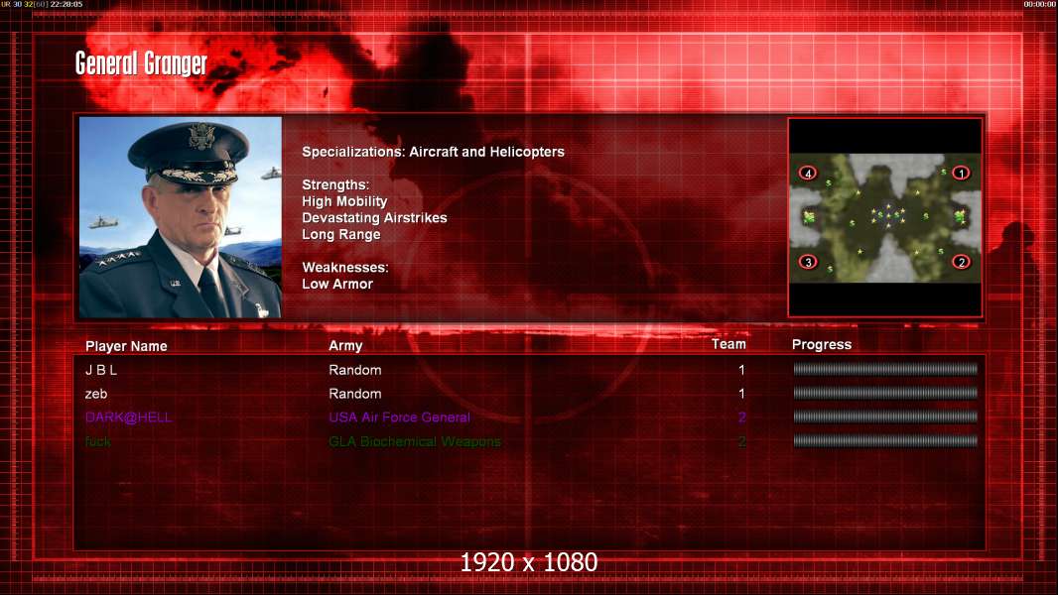The image size is (1058, 595).
Task: Select the General Granger portrait image
Action: click(181, 217)
